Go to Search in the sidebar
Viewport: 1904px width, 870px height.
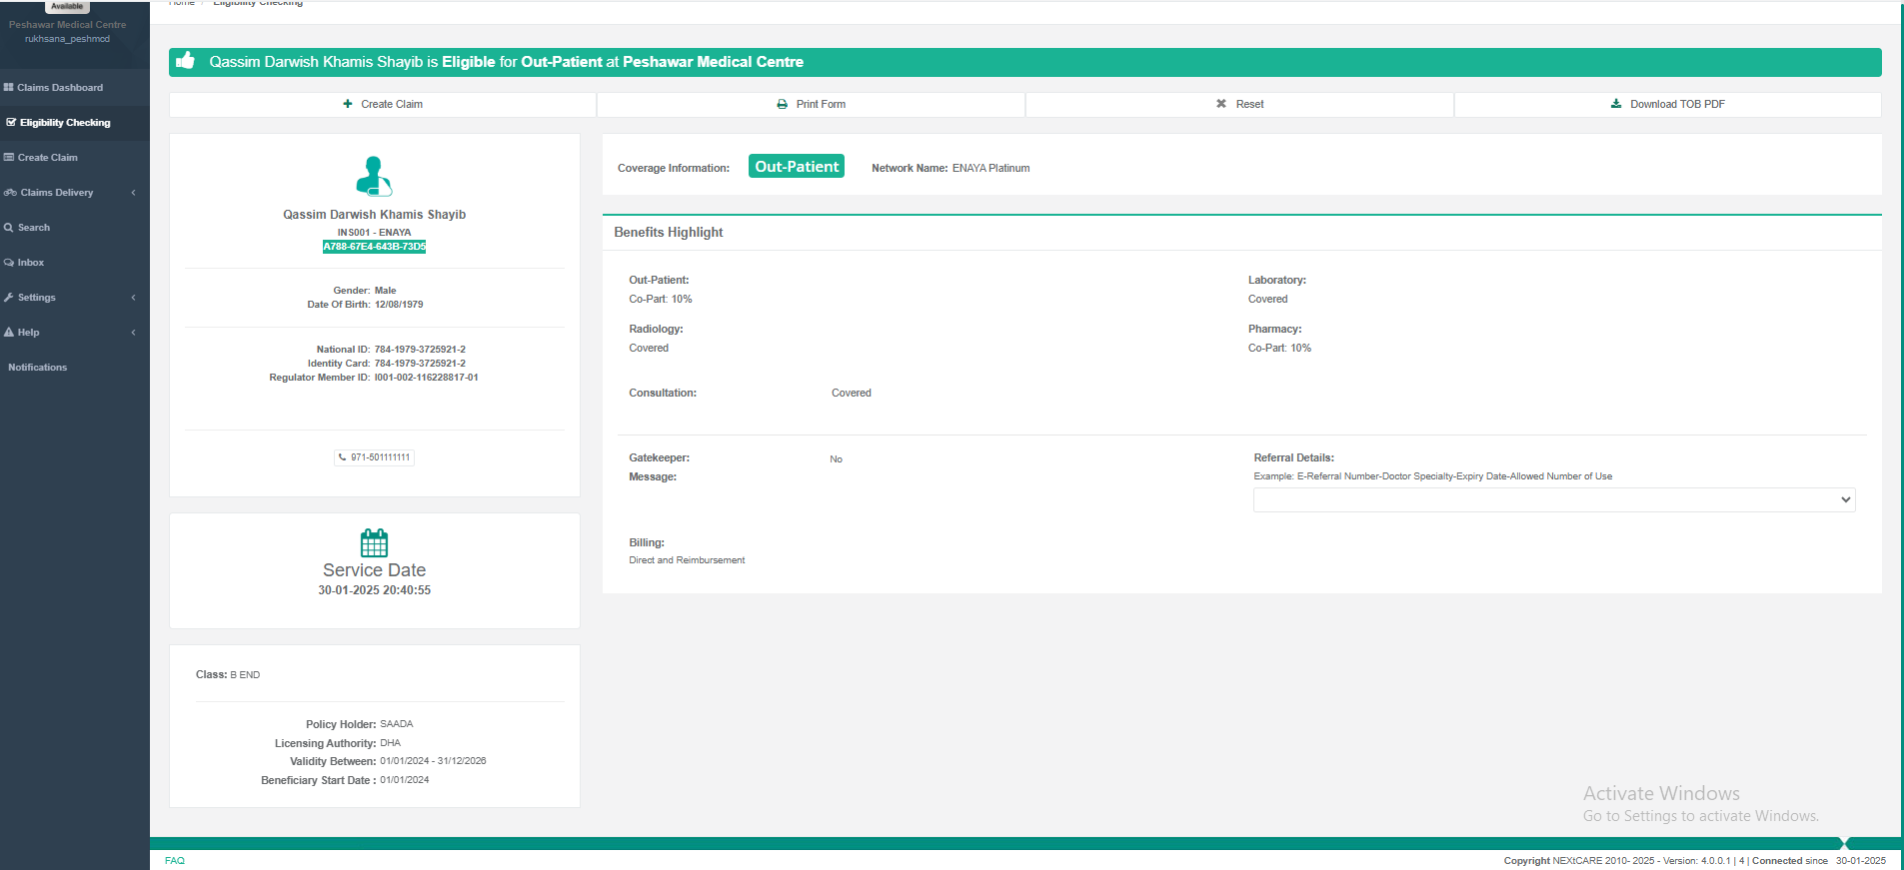[33, 228]
